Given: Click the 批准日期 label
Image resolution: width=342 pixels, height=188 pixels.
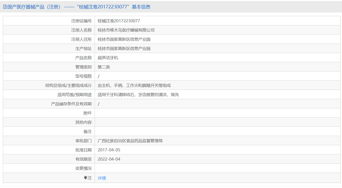Looking at the screenshot, I should coord(83,150).
